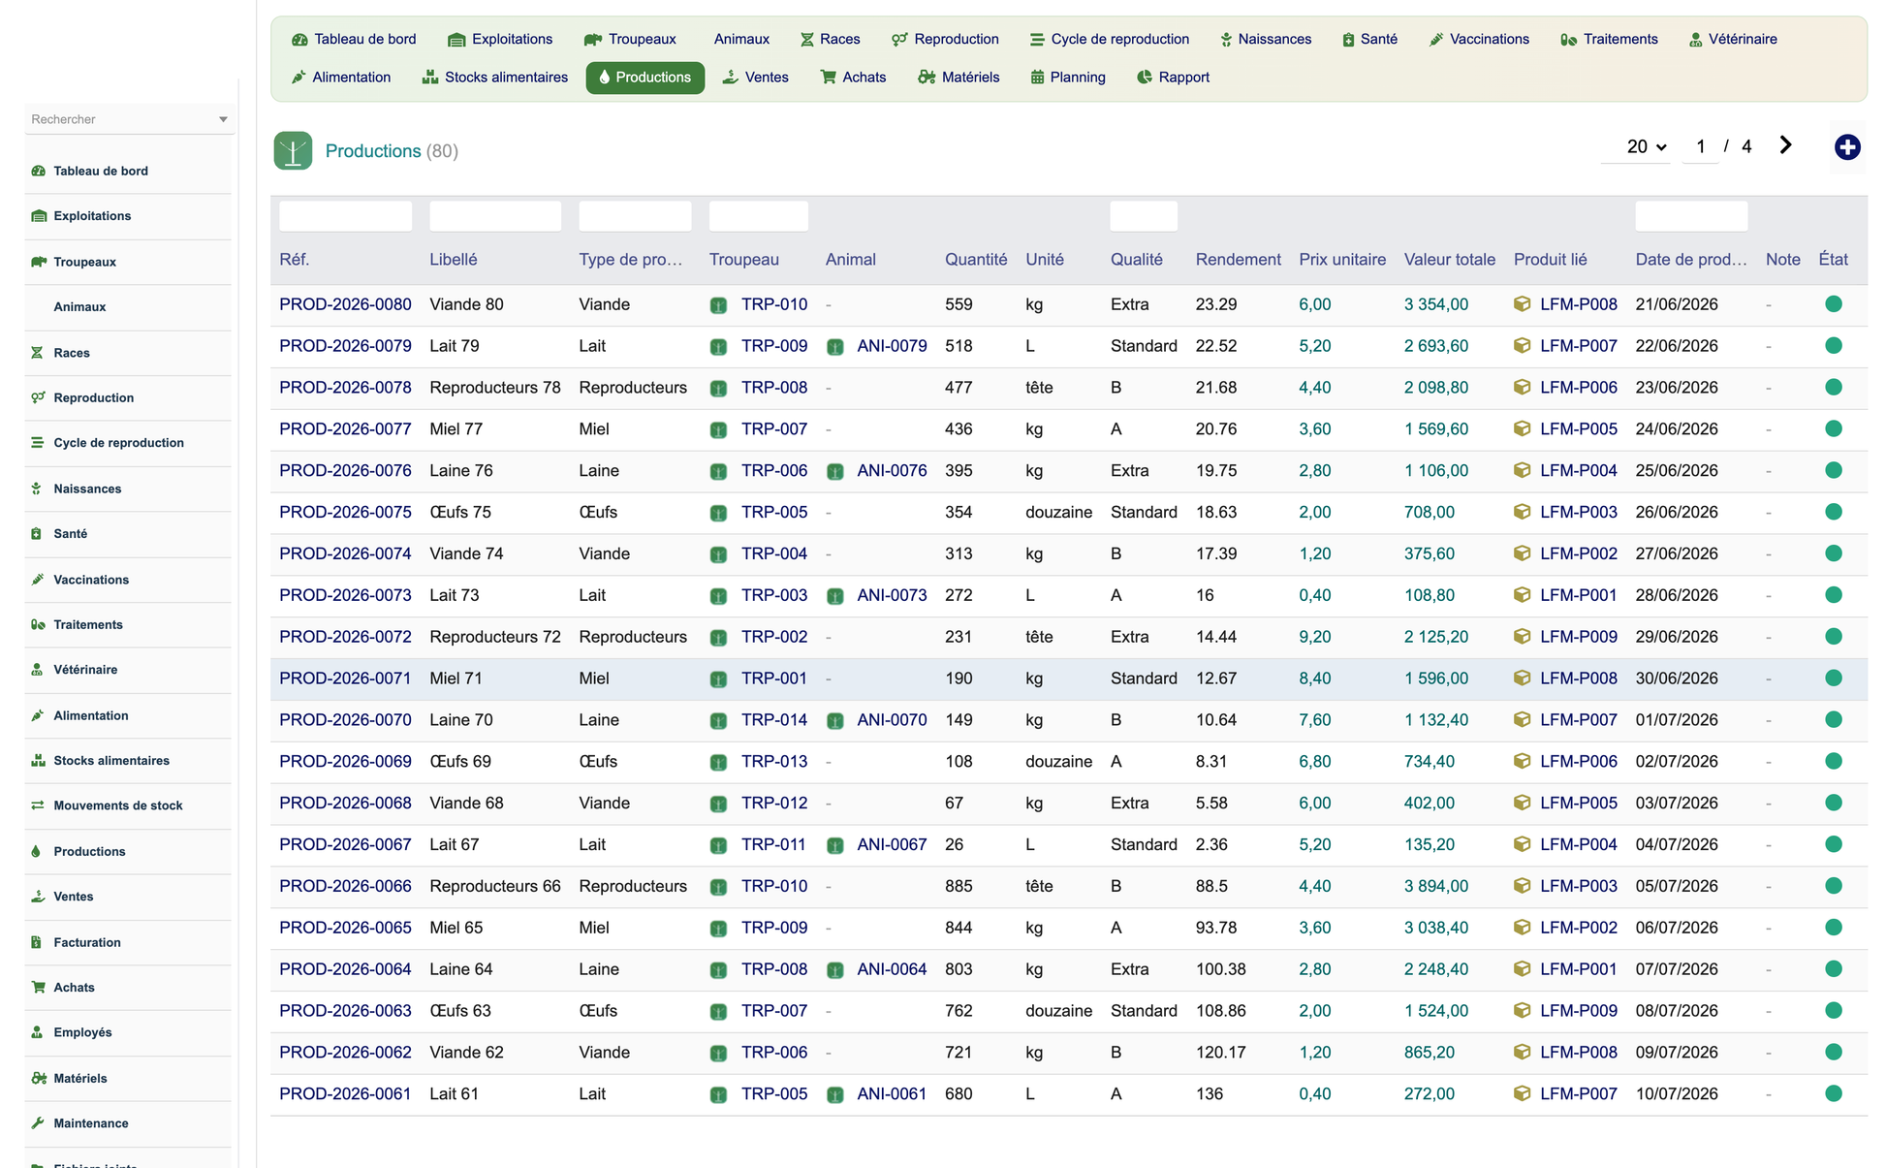Open the Cycle de reproduction tab

pos(1109,40)
